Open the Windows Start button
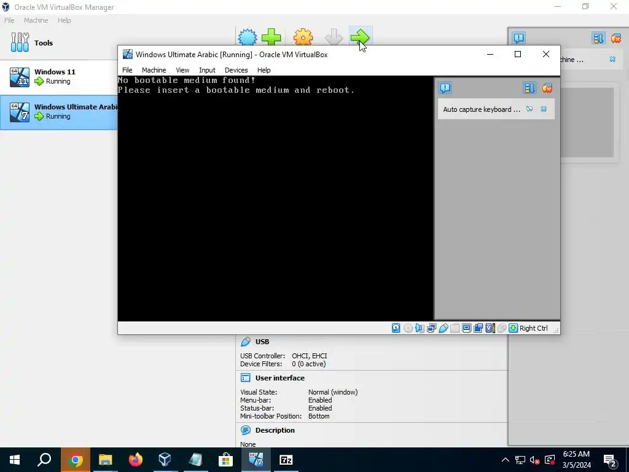 point(15,460)
